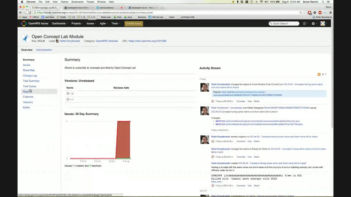Viewport: 351px width, 197px height.
Task: Select the Overview tab
Action: click(x=27, y=50)
